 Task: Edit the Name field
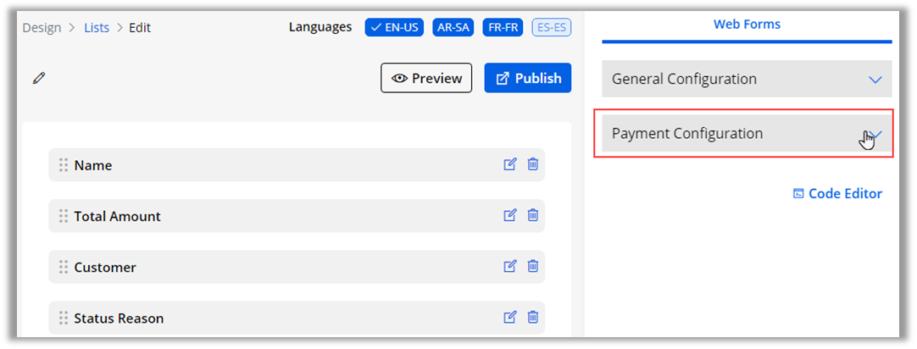point(510,164)
